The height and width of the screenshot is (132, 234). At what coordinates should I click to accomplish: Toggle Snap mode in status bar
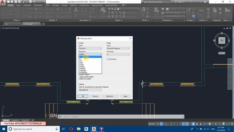161,124
